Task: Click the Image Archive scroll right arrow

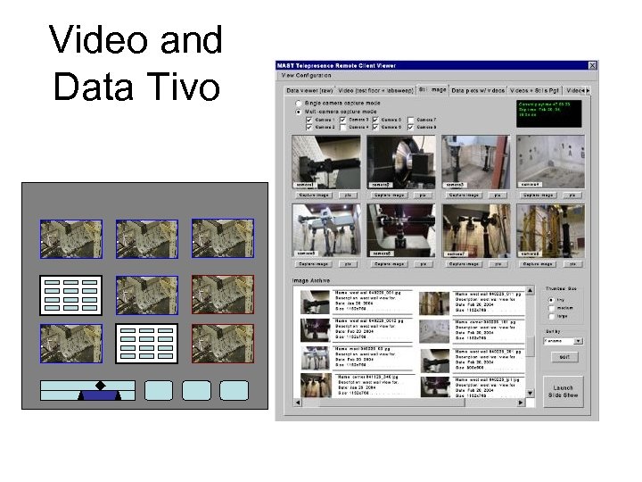Action: 521,403
